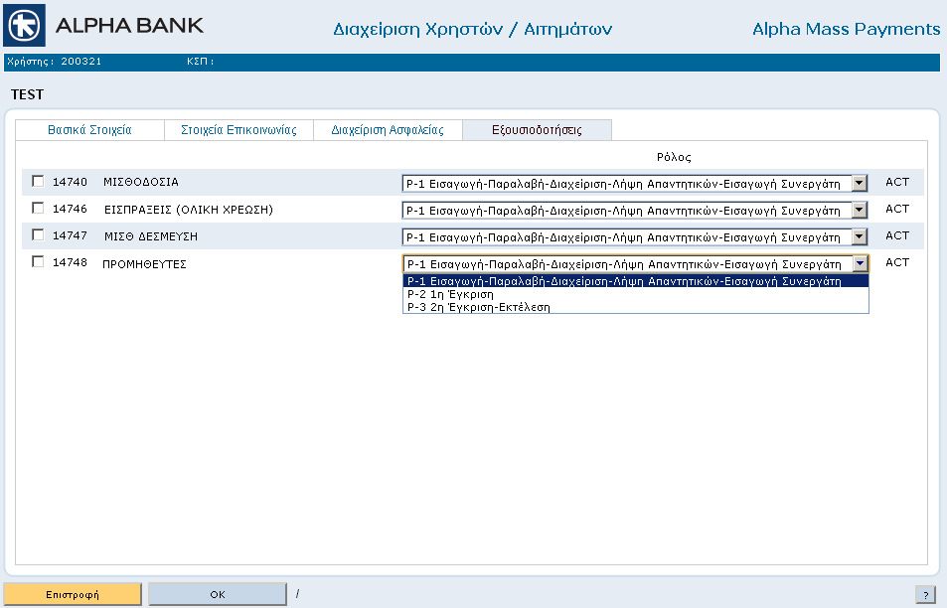Enable the 14747 ΜΙΣΘ ΔΕΣΜΕΥΣΗ checkbox

point(38,234)
